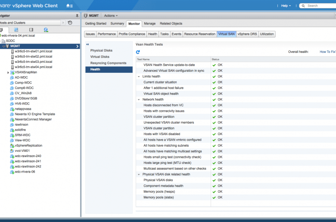Expand the VSANSnapMan tree node
336x222 pixels.
pos(8,73)
